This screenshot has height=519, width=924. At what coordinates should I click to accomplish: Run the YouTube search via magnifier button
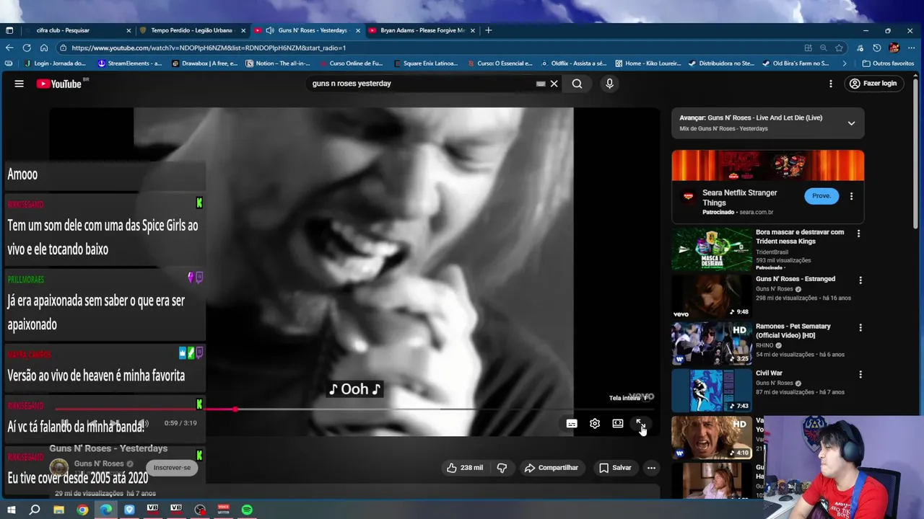577,84
